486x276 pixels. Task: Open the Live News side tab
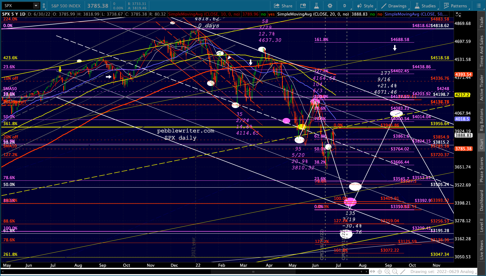tap(482, 250)
